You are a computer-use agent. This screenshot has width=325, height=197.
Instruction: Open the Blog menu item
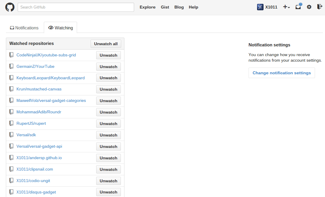click(179, 7)
